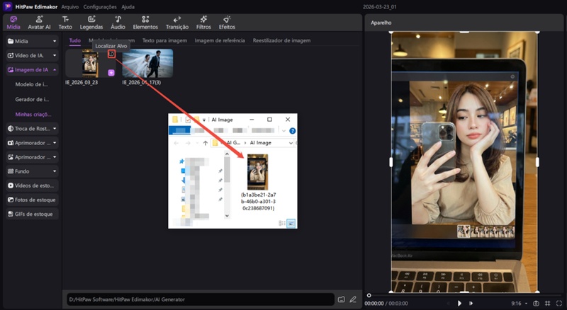The height and width of the screenshot is (310, 567).
Task: Take a snapshot with the camera icon
Action: click(536, 303)
